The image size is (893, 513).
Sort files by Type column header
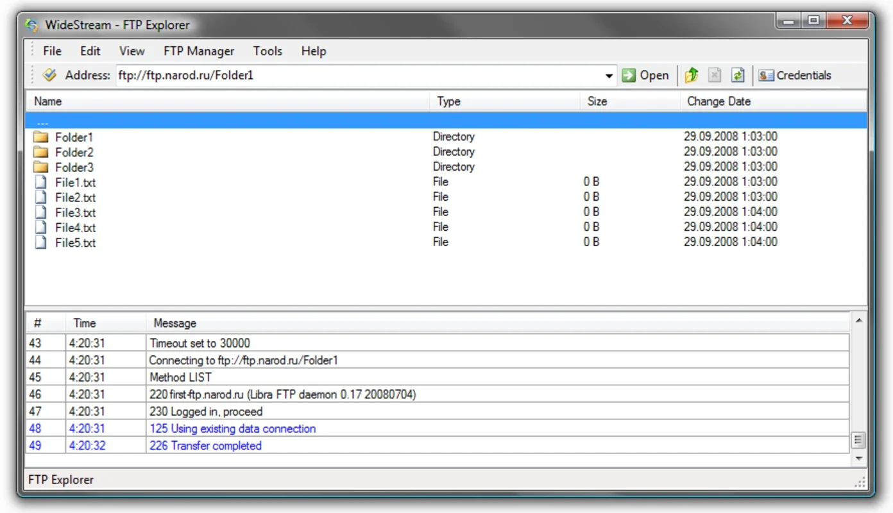coord(505,101)
